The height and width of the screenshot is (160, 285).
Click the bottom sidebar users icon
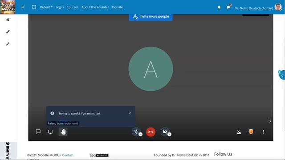click(x=8, y=144)
